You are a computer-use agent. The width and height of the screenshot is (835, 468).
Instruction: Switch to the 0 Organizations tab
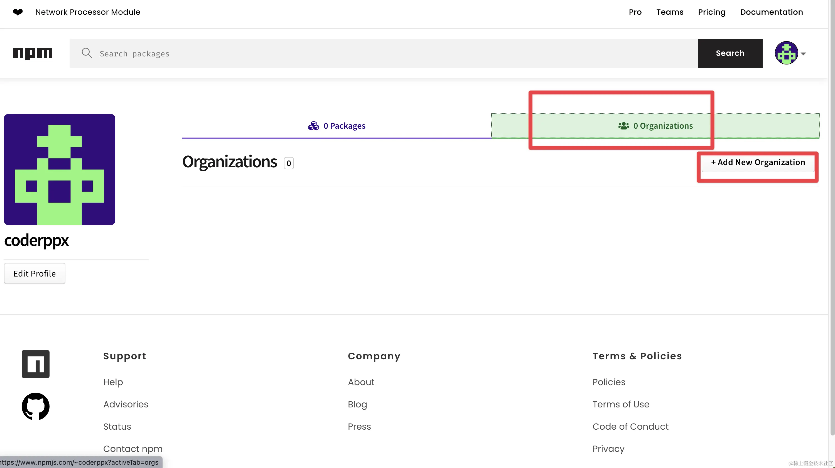(x=655, y=126)
